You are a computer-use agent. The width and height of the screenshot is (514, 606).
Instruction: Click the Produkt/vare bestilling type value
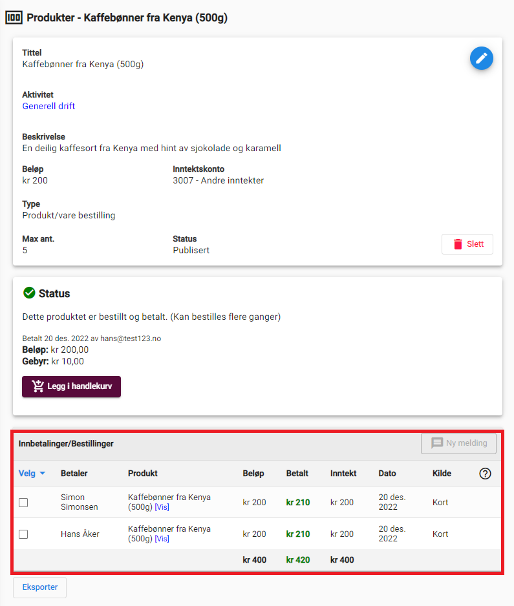(x=69, y=215)
